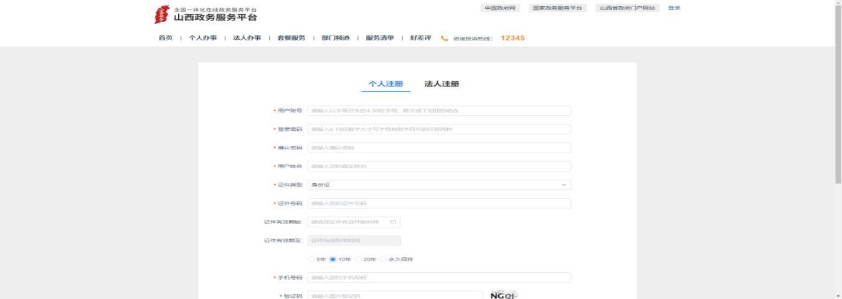Image resolution: width=842 pixels, height=299 pixels.
Task: Select the 5年 validity radio button
Action: [312, 259]
